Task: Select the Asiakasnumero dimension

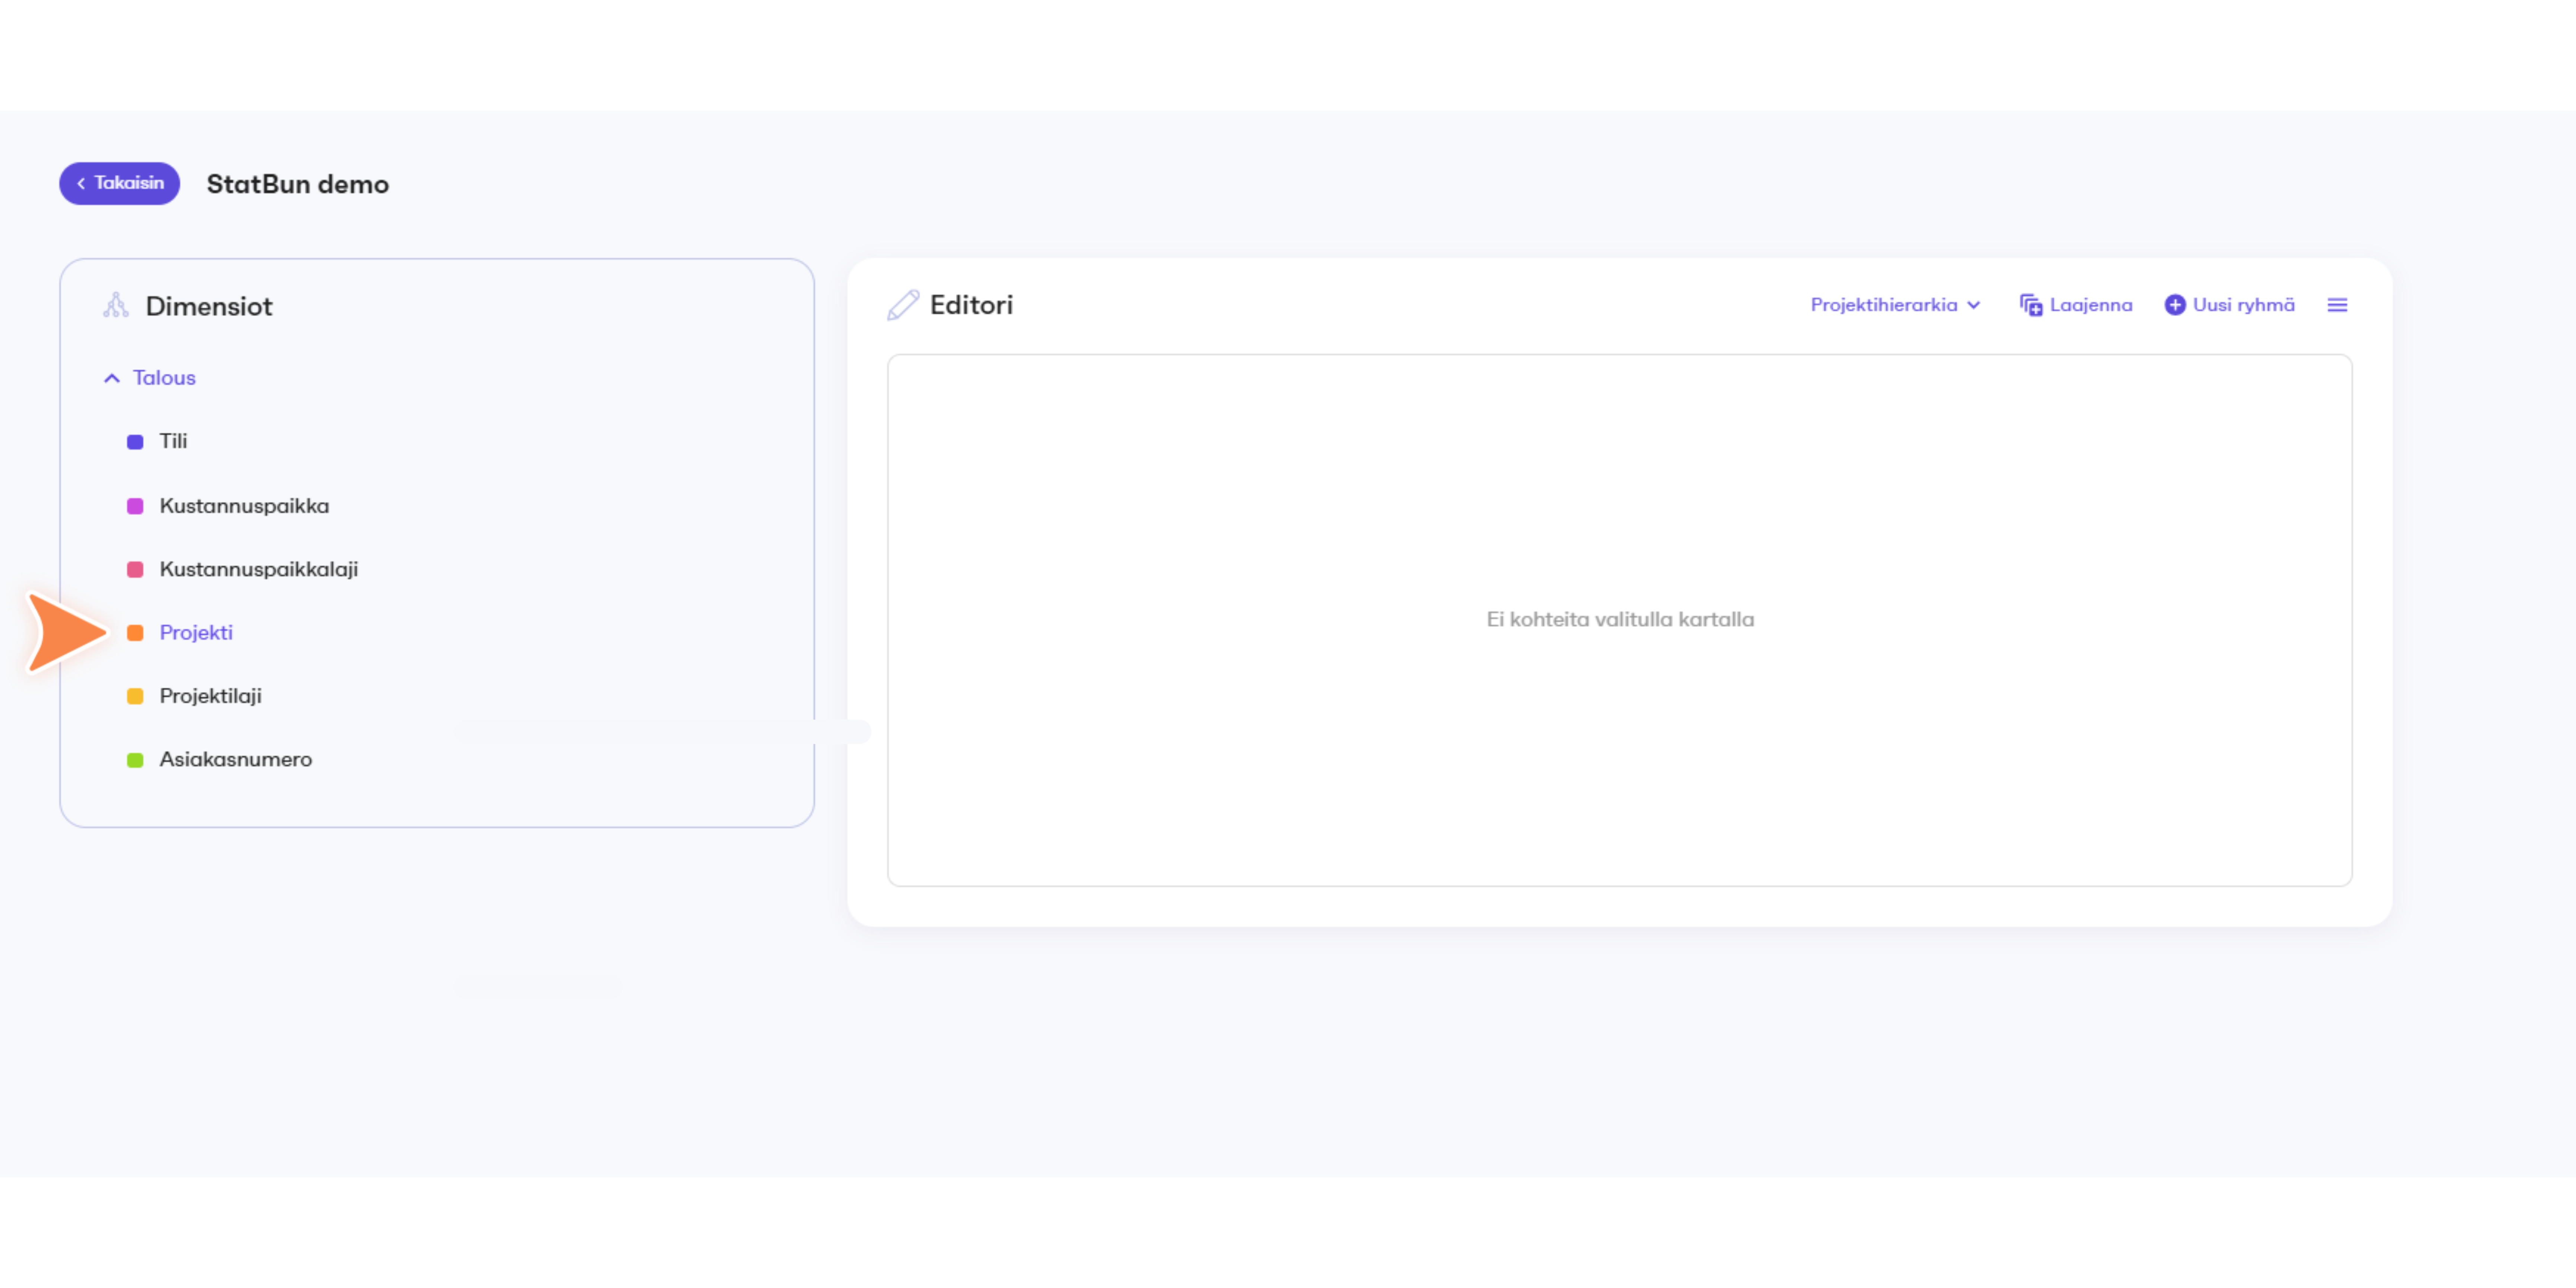Action: (236, 760)
